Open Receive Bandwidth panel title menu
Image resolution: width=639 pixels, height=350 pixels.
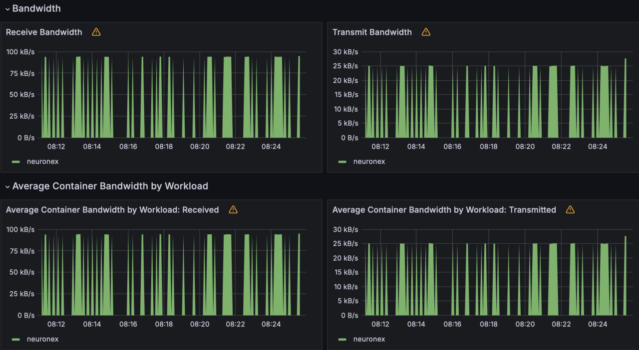pos(44,32)
